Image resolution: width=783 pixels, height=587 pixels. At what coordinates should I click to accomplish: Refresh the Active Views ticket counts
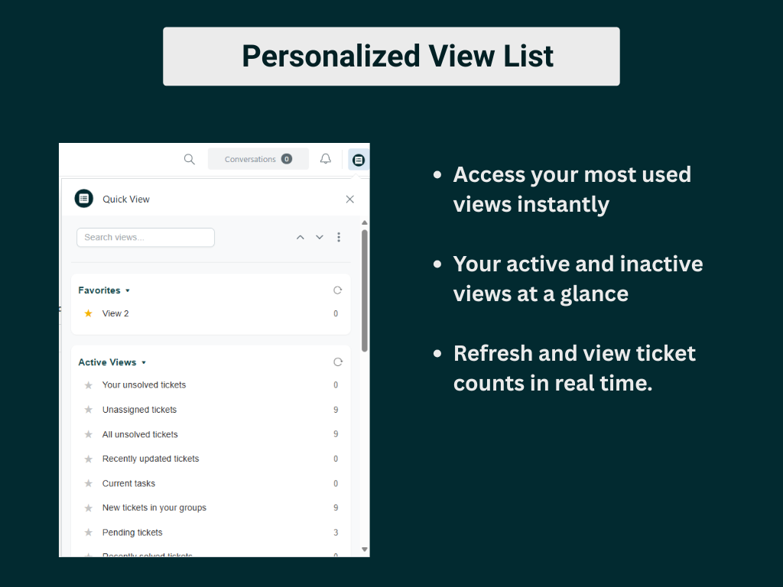click(x=337, y=362)
